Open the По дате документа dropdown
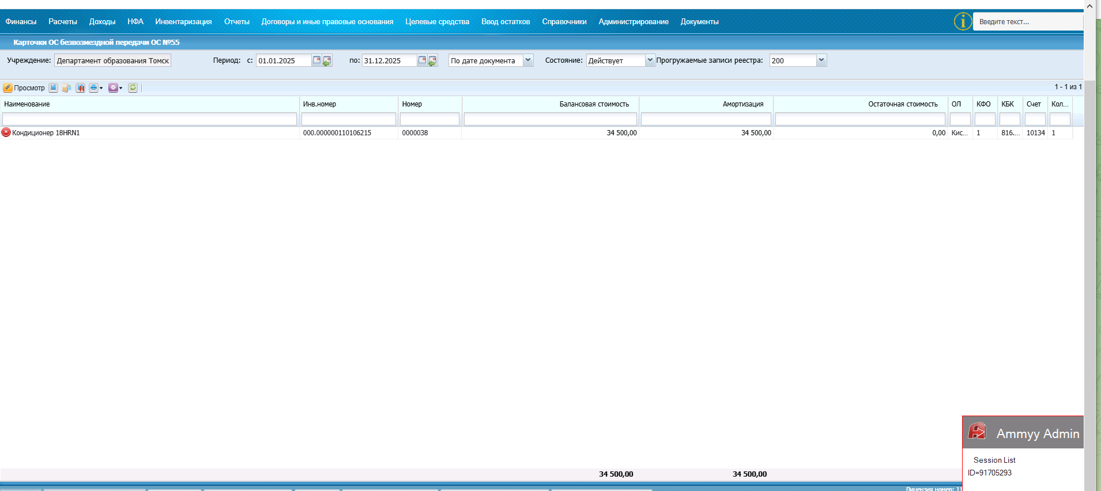Screen dimensions: 1101x491 point(528,60)
